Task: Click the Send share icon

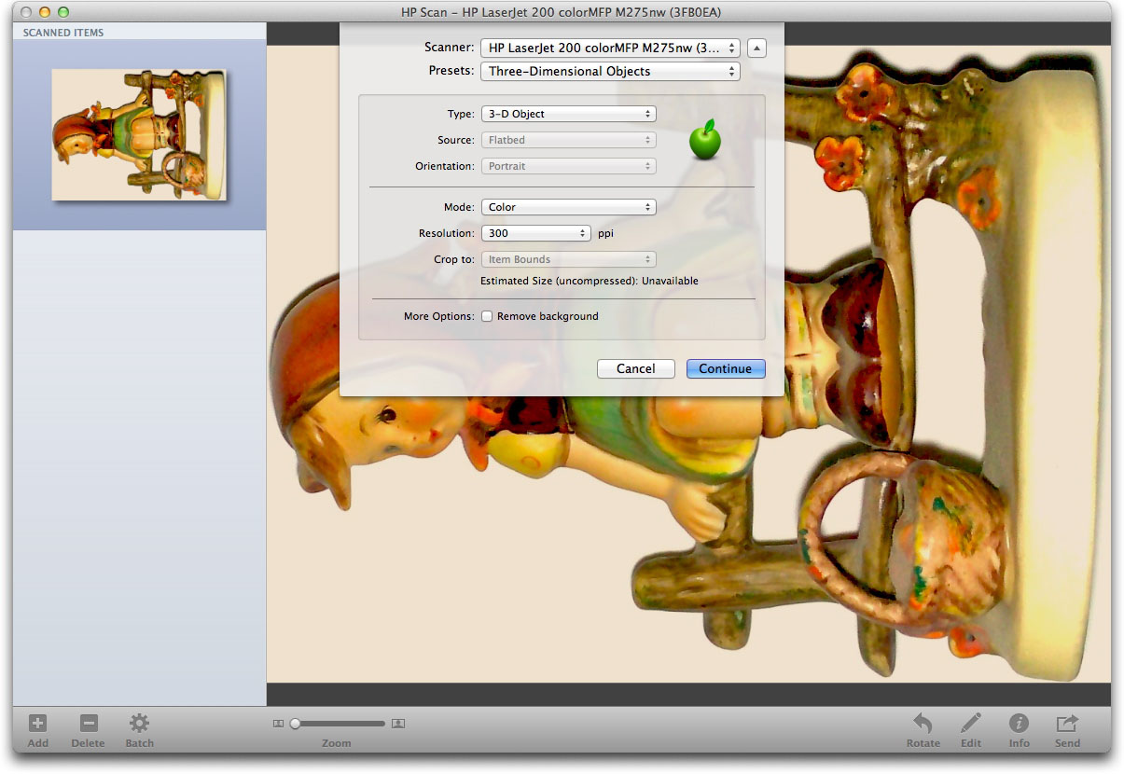Action: click(x=1067, y=724)
